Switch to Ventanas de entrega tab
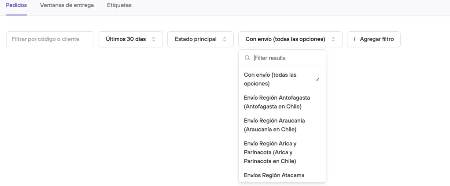Viewport: 450px width, 186px height. (x=67, y=5)
